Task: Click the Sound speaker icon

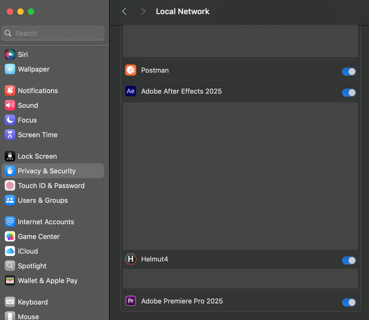Action: tap(10, 105)
